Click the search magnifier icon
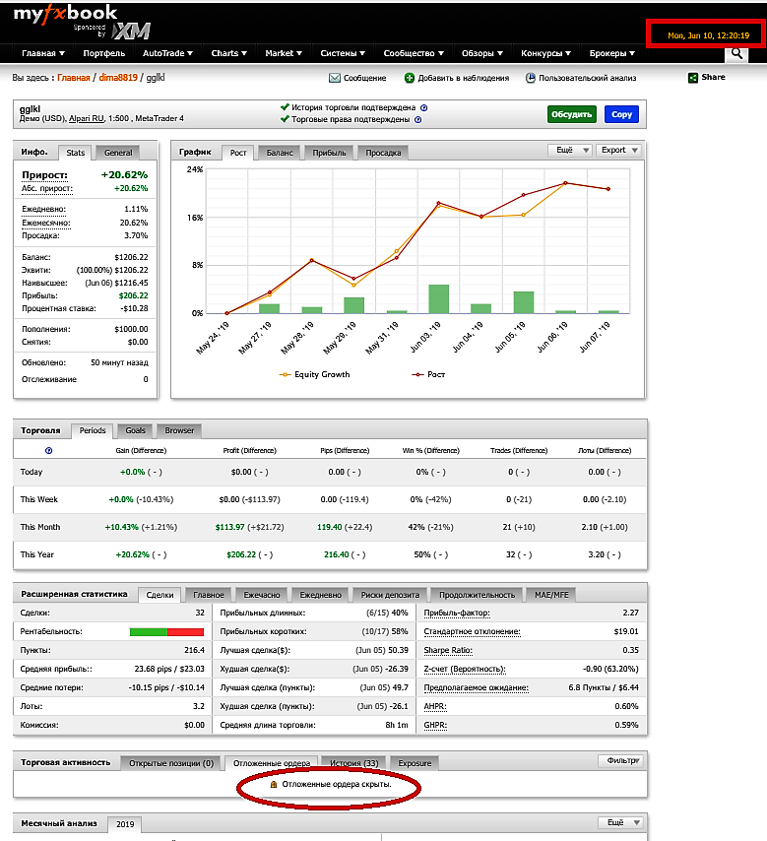The image size is (767, 841). (x=736, y=53)
